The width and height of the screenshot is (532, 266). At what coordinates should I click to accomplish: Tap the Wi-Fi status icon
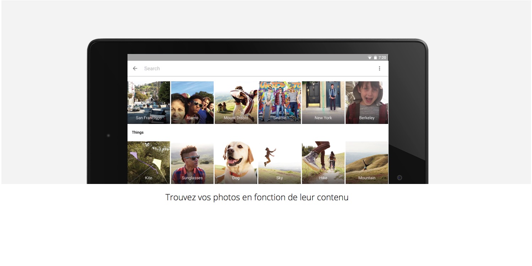[370, 58]
